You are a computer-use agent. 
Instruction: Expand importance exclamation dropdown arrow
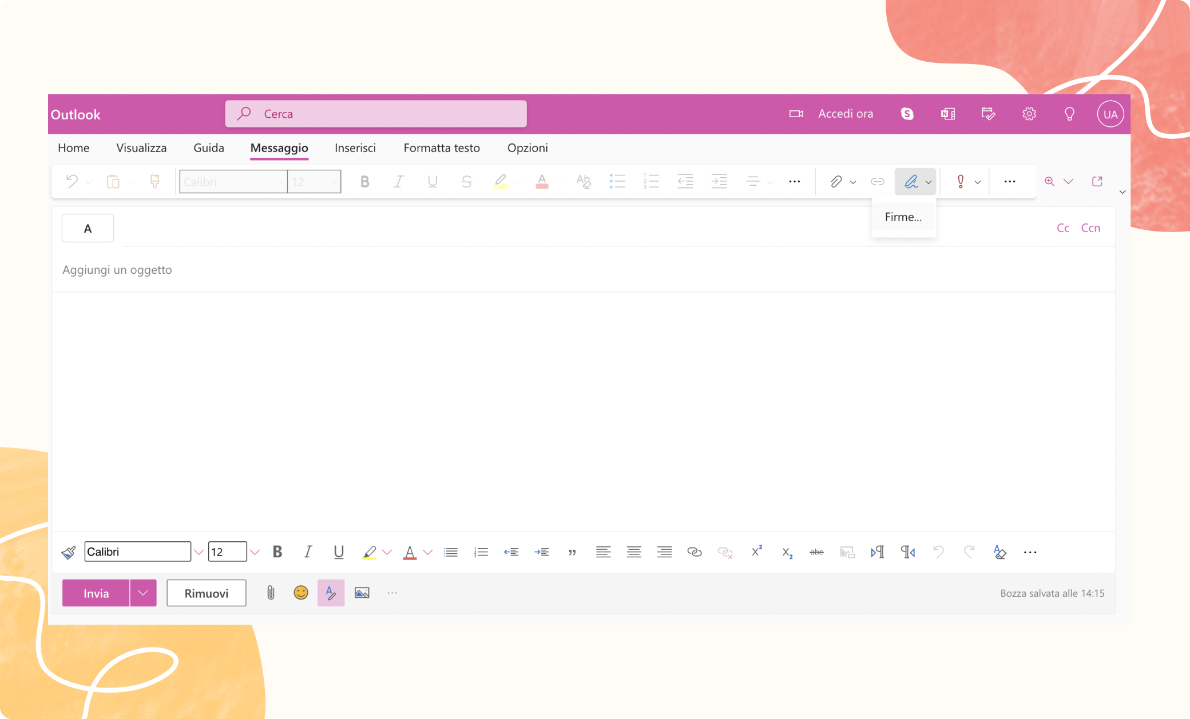click(978, 182)
